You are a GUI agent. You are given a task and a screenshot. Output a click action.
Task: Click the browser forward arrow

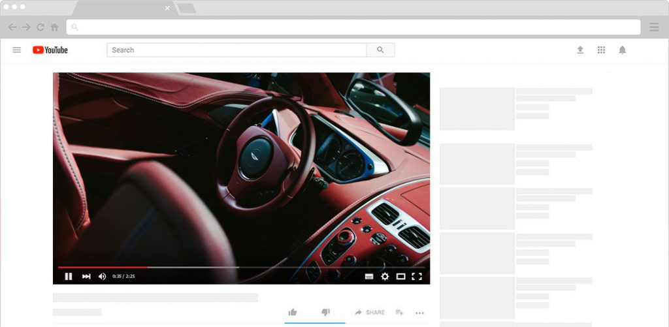pos(26,27)
